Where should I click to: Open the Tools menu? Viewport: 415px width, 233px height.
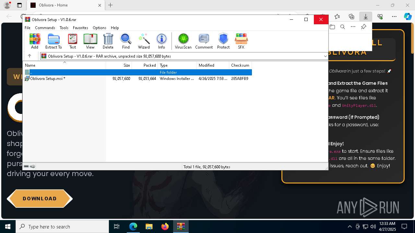coord(64,28)
